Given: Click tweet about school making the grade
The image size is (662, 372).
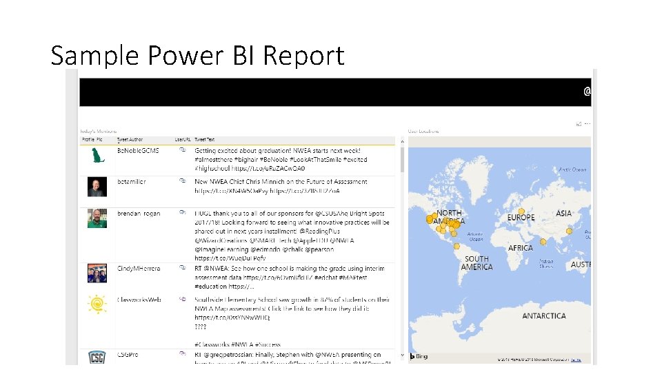Looking at the screenshot, I should (x=290, y=277).
